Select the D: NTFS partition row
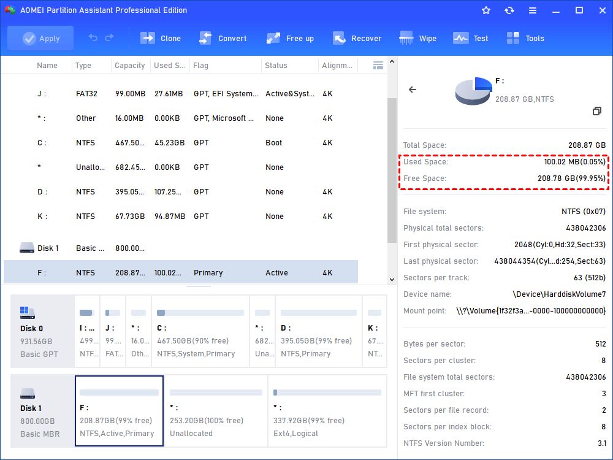 click(181, 191)
